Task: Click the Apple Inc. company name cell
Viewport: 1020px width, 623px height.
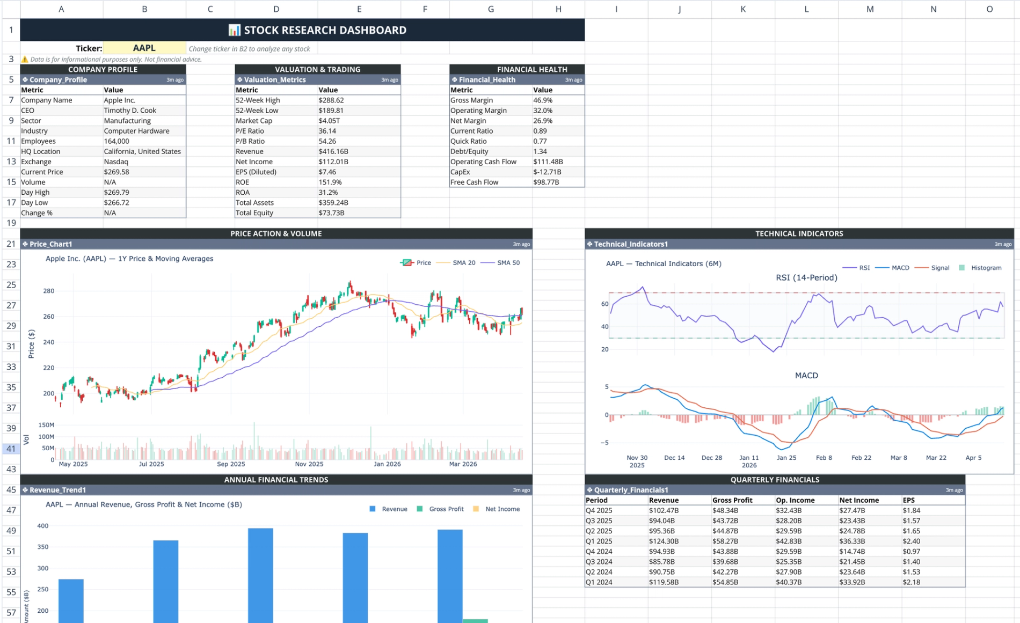Action: 144,100
